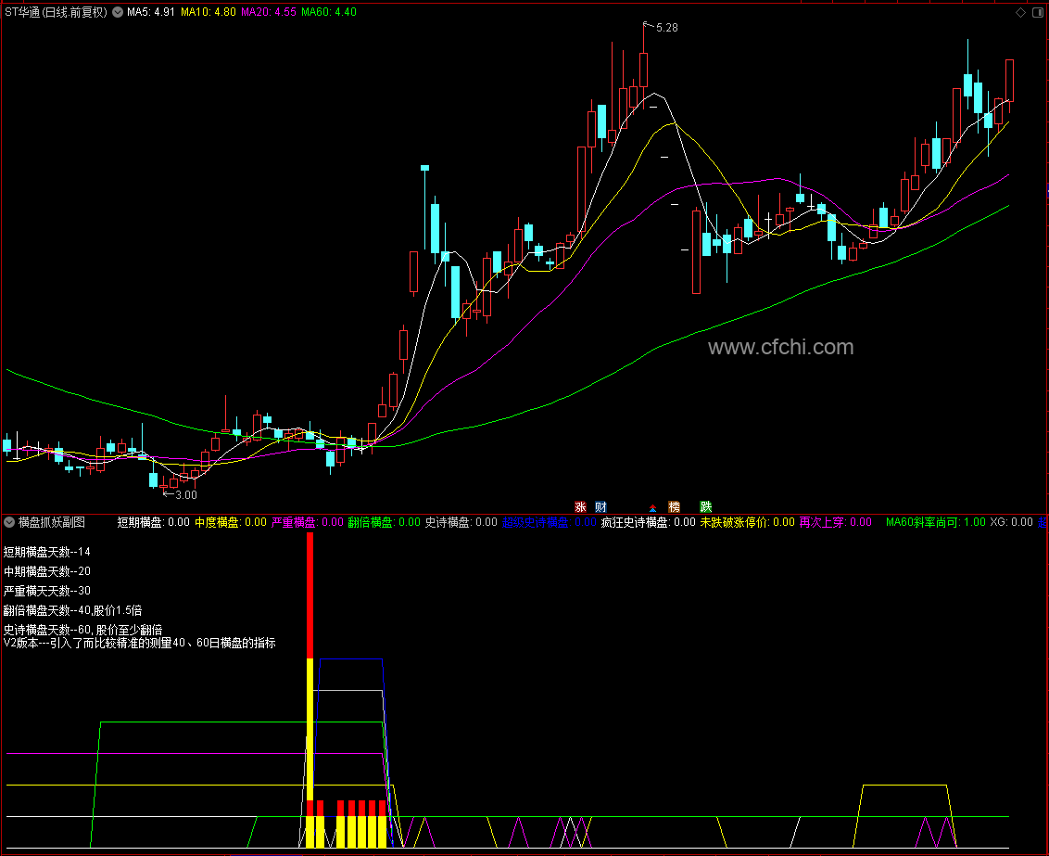Click the tall red signal bar in sub-chart
The height and width of the screenshot is (856, 1049).
click(310, 595)
